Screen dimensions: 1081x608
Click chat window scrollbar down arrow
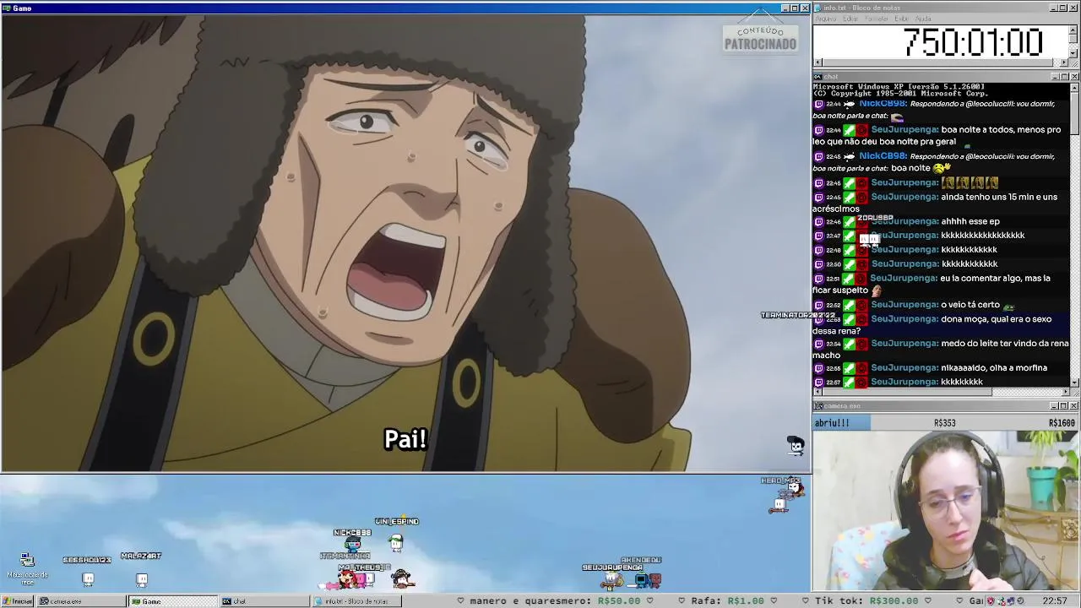1074,383
